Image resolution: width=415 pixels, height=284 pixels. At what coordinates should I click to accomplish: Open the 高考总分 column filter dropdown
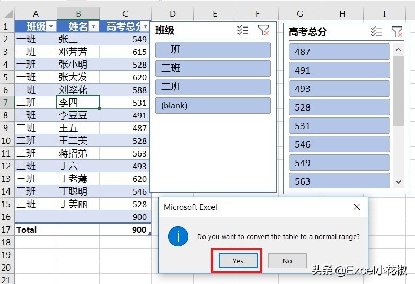(x=146, y=26)
